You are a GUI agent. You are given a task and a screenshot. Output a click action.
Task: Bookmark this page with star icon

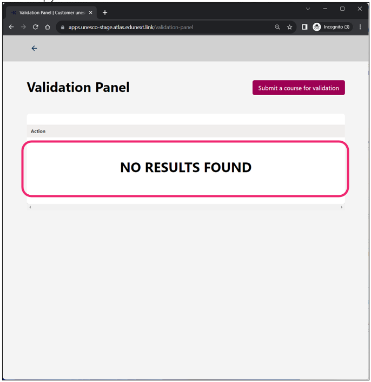pyautogui.click(x=289, y=27)
